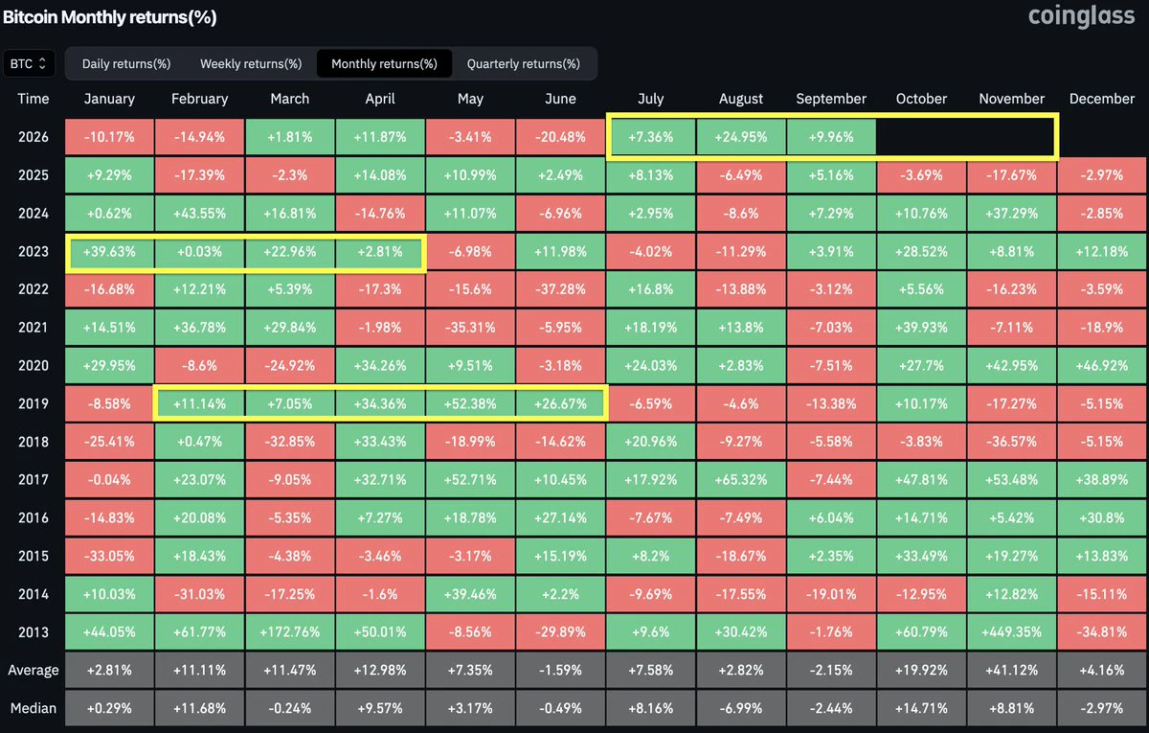This screenshot has height=733, width=1149.
Task: Switch to the Quarterly returns(%) tab
Action: (x=524, y=64)
